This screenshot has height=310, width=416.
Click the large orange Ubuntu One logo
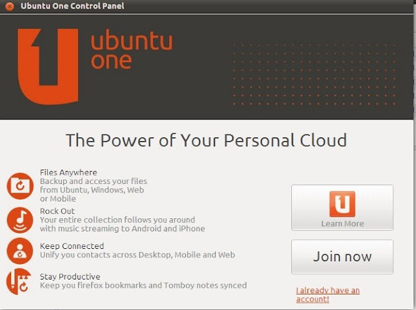pyautogui.click(x=48, y=65)
